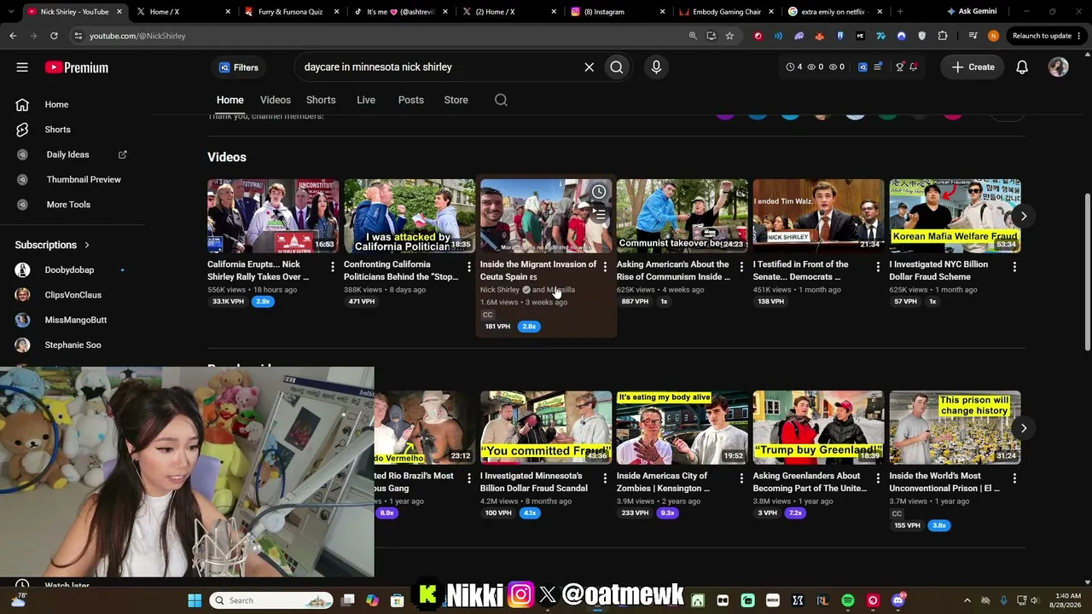Open more actions for Confronting California Politicians video
This screenshot has height=614, width=1092.
point(468,267)
